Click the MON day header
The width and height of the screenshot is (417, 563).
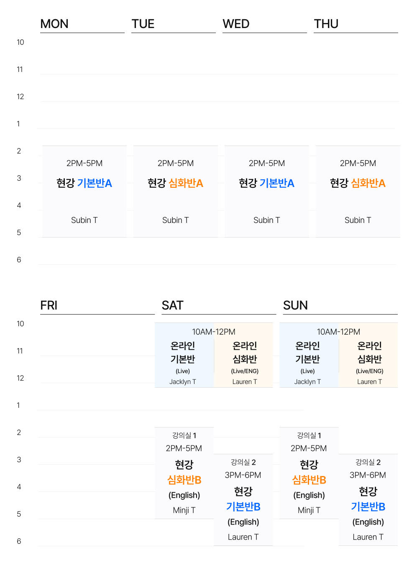54,24
